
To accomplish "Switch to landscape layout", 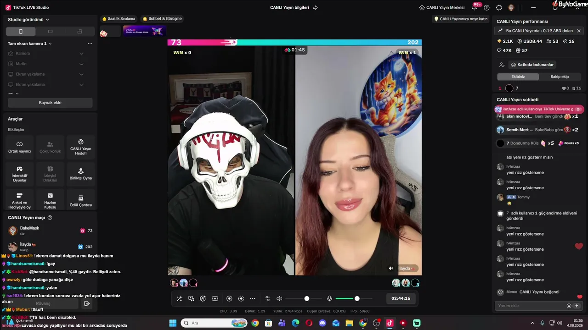I will 50,32.
